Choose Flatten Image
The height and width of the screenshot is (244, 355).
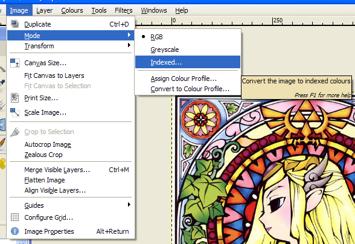71,180
